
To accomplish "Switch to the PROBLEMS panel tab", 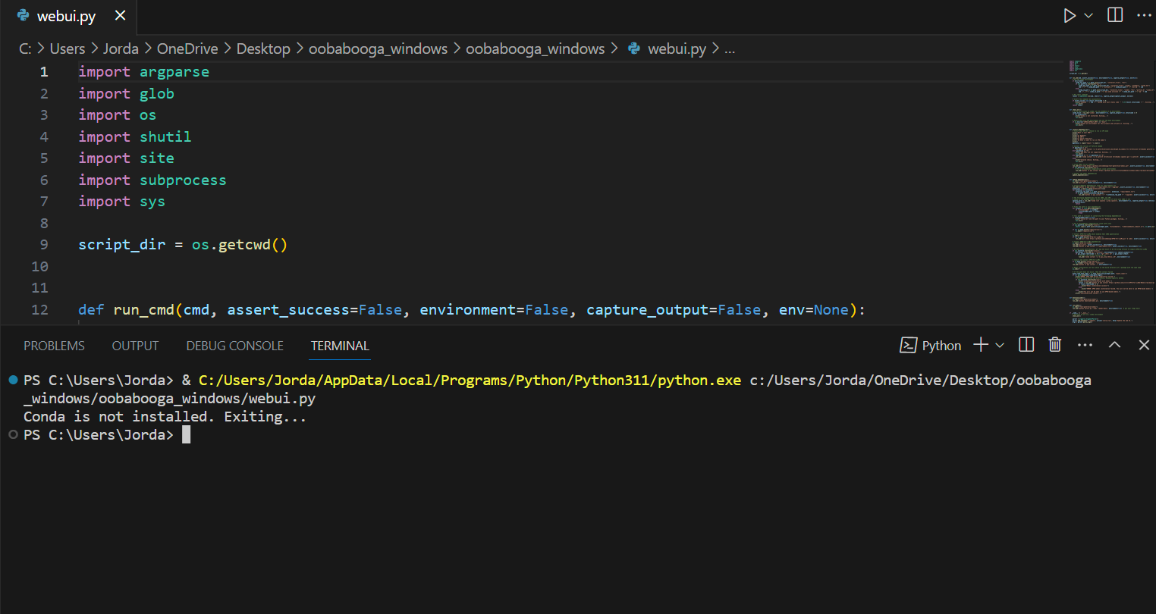I will [x=54, y=346].
